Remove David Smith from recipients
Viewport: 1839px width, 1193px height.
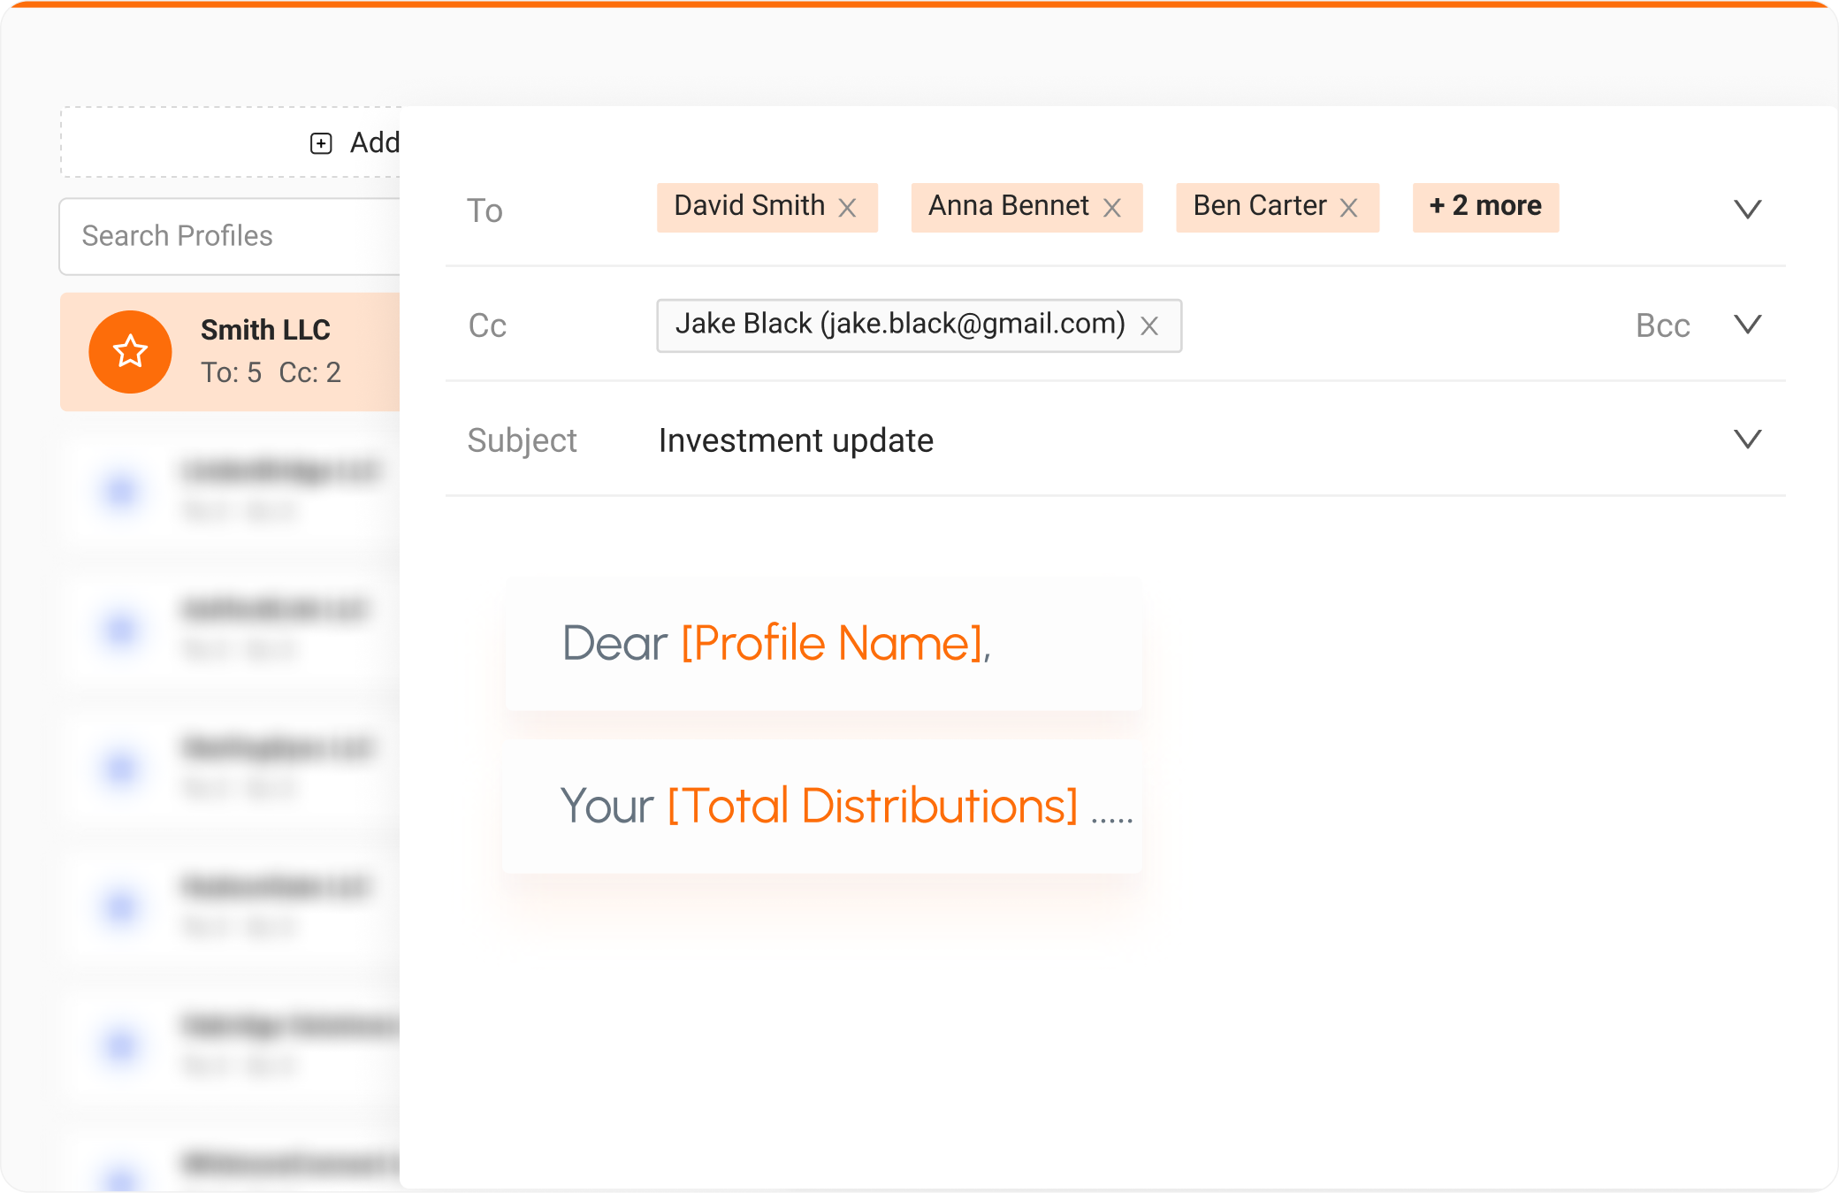[847, 208]
